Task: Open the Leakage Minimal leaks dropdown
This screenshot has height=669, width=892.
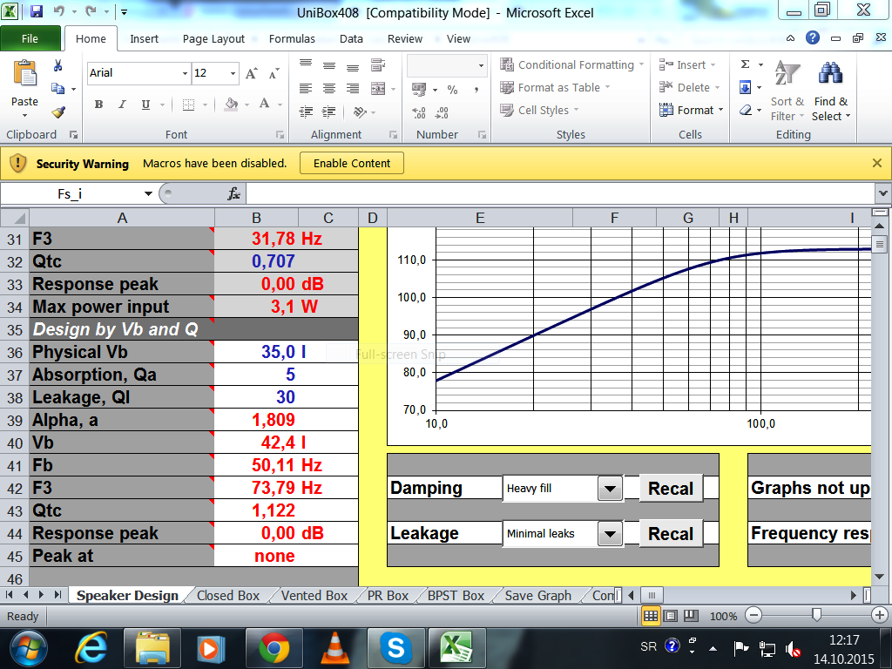Action: [610, 534]
